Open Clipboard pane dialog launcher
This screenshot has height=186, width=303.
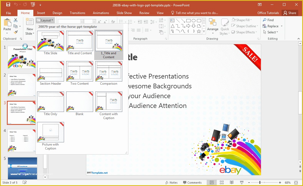click(21, 39)
